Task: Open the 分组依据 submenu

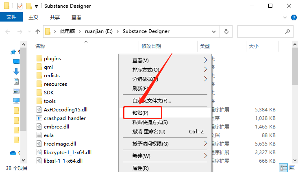Action: coord(165,79)
